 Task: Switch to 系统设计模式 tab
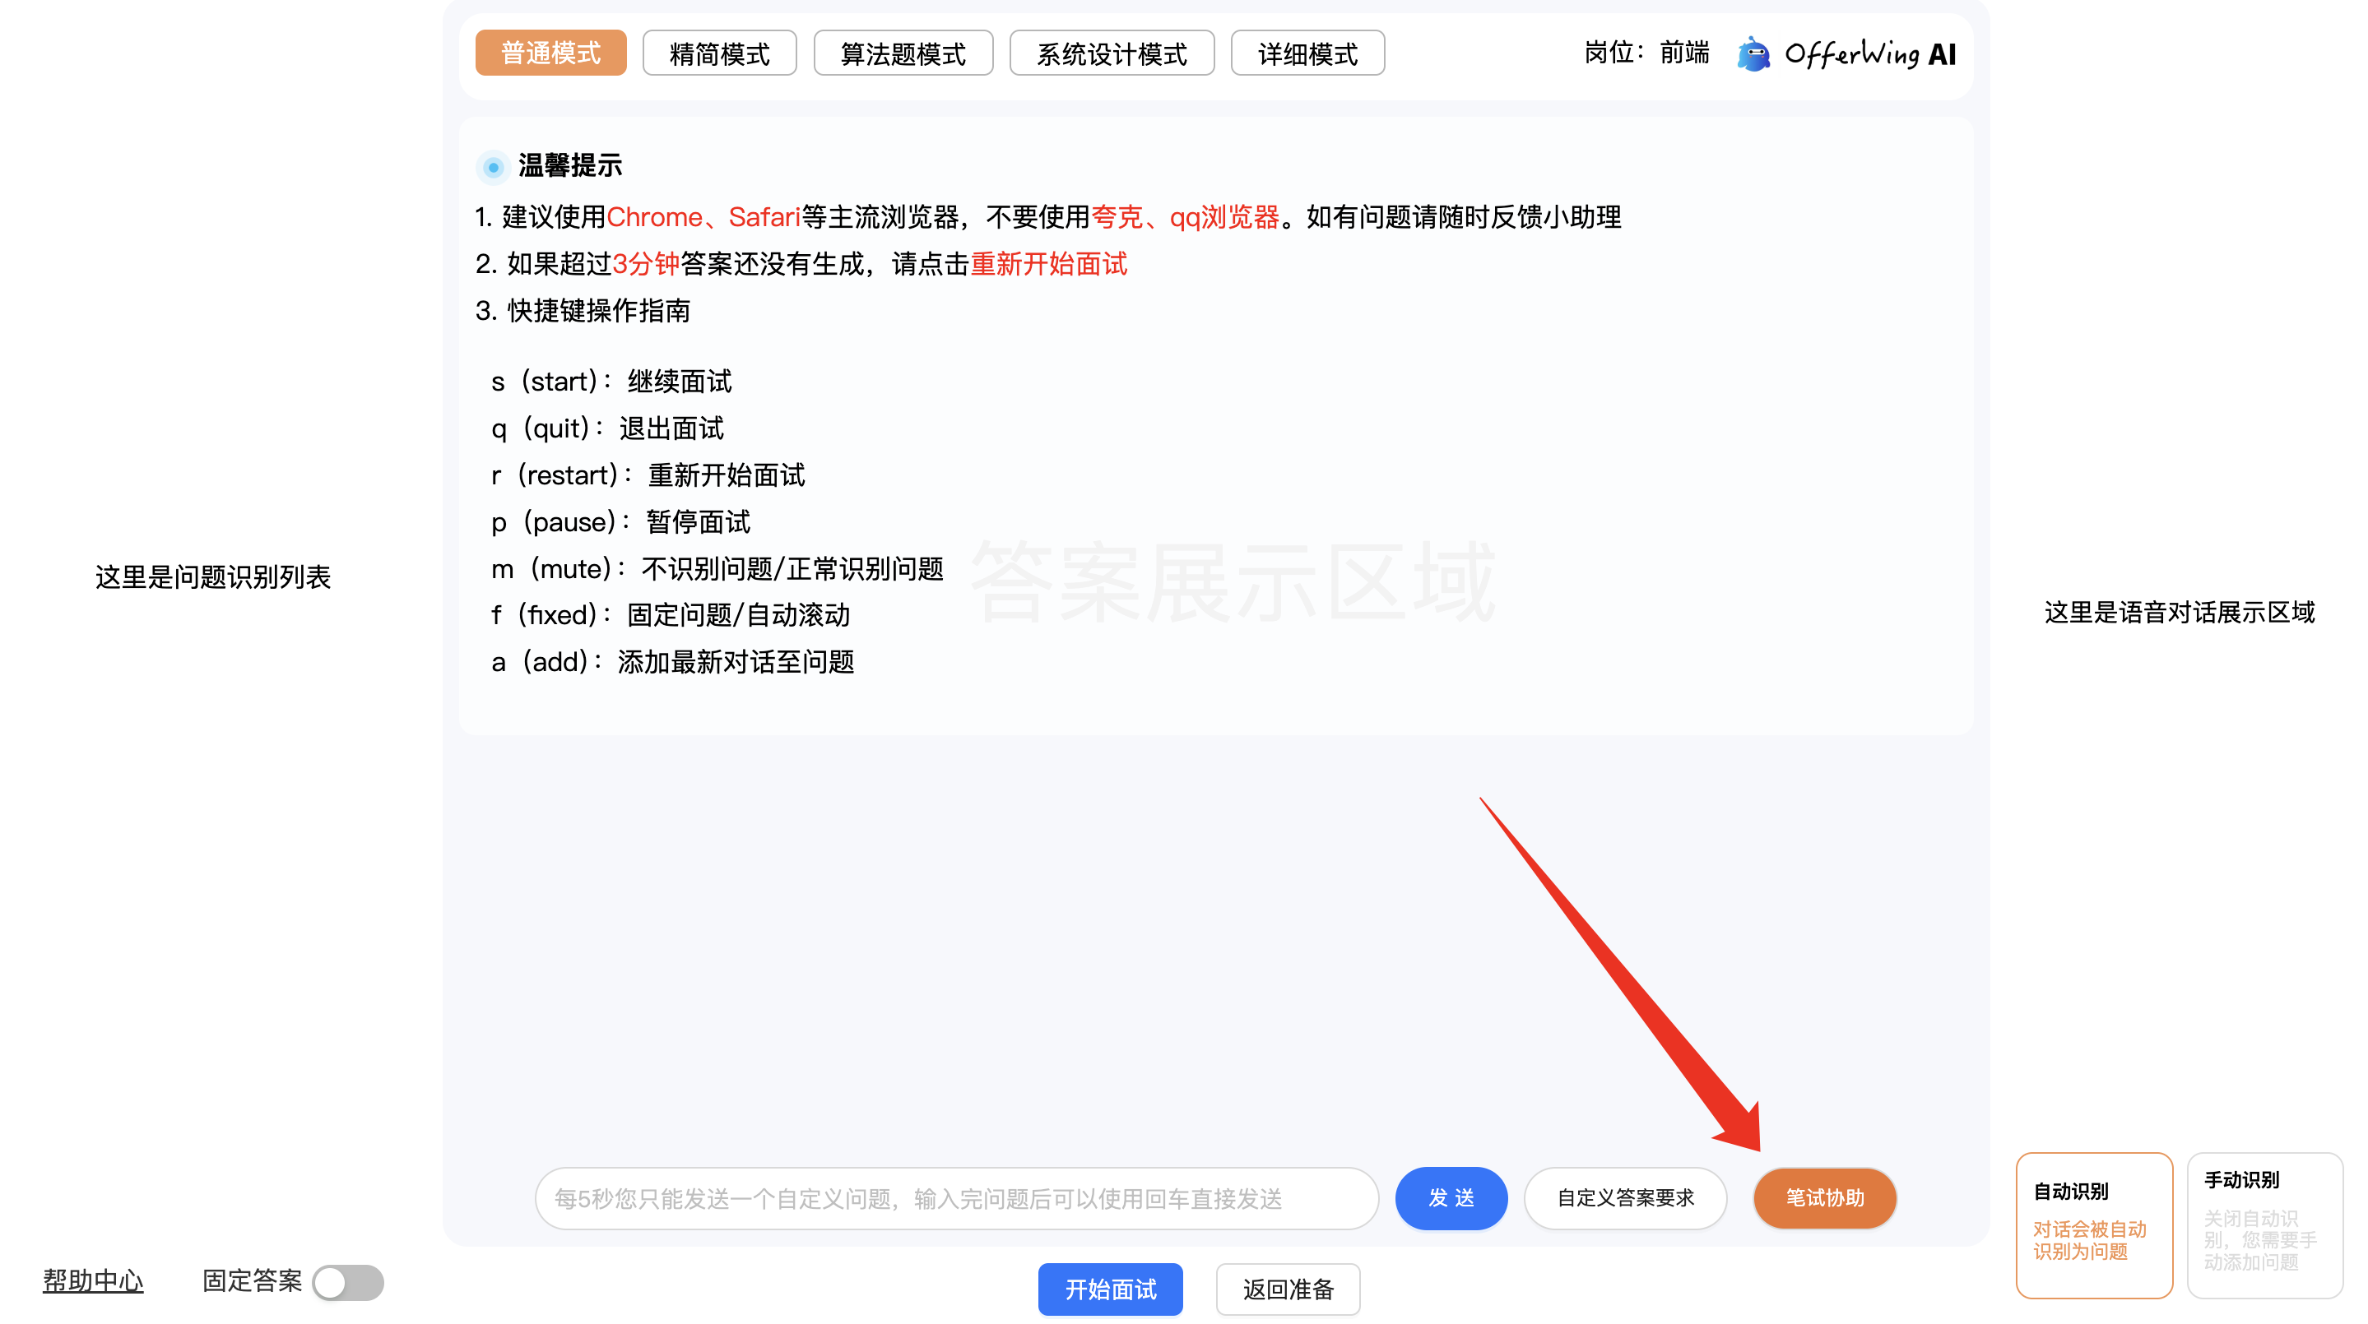tap(1111, 53)
